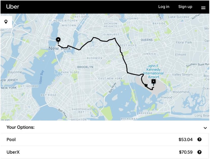Screen dimensions: 210x160
Task: Click the Queens label on the map
Action: (147, 40)
